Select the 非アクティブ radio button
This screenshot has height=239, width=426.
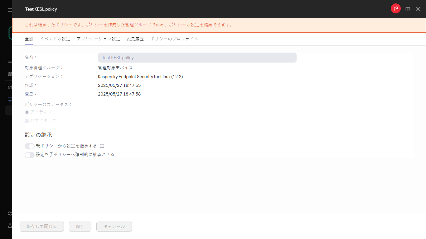[x=27, y=121]
